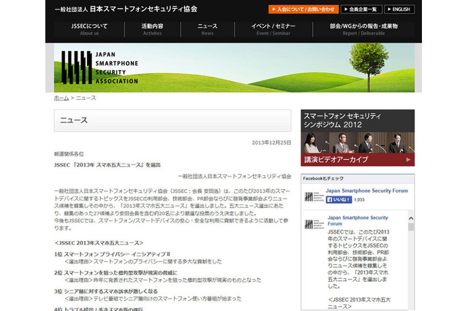Open the 会員企業一覧 button
Viewport: 468px width, 311px height.
pyautogui.click(x=361, y=9)
